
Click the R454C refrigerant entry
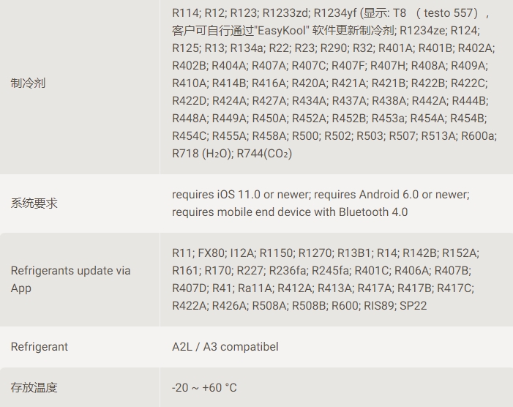click(190, 135)
